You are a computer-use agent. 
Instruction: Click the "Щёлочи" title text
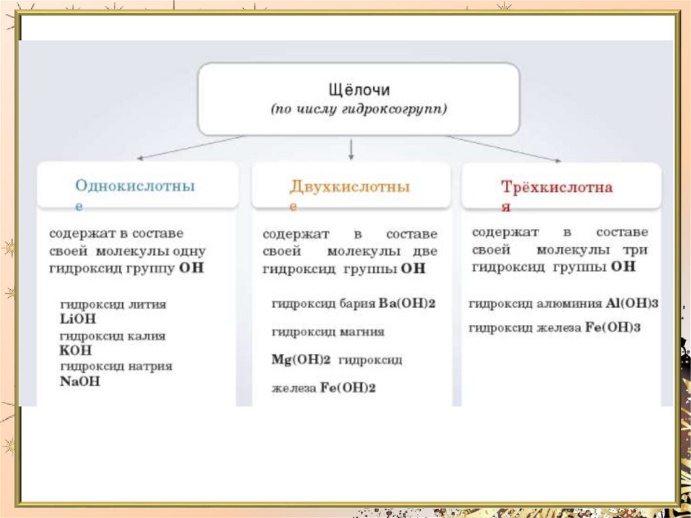(x=359, y=90)
